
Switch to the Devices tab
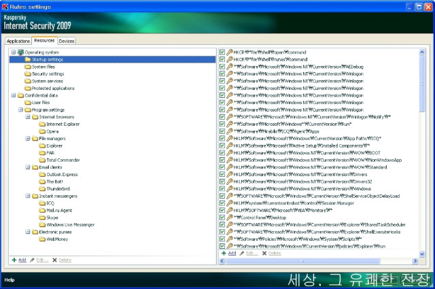click(x=67, y=41)
